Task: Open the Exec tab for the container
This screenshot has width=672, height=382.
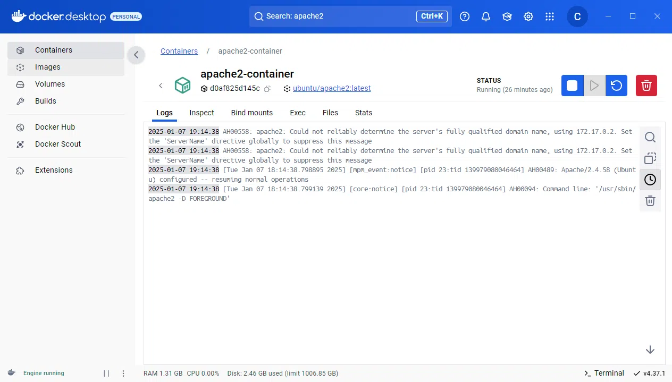Action: pyautogui.click(x=297, y=113)
